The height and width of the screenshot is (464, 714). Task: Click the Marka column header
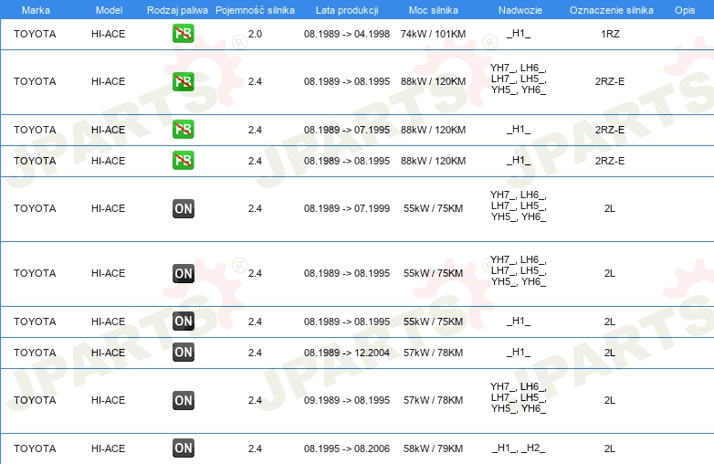click(x=36, y=10)
